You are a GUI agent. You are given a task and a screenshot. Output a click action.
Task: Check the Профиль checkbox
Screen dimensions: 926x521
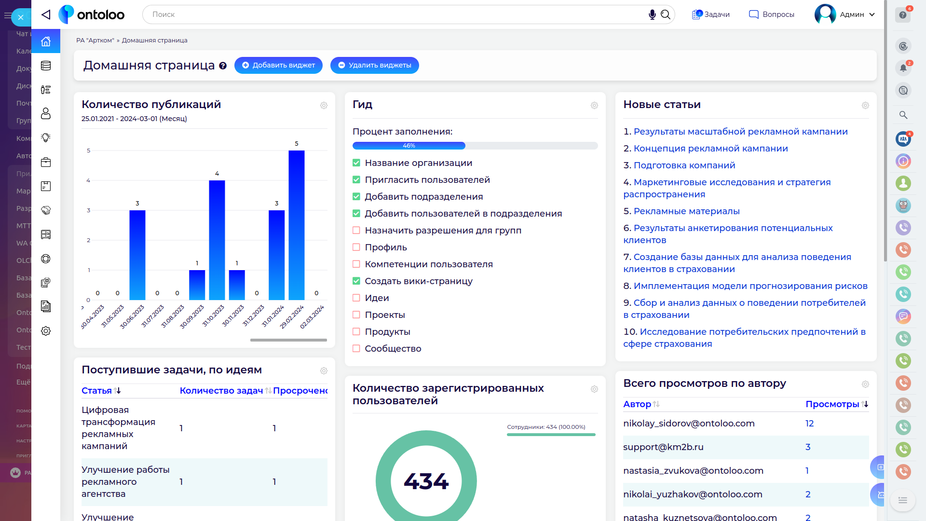pyautogui.click(x=356, y=247)
